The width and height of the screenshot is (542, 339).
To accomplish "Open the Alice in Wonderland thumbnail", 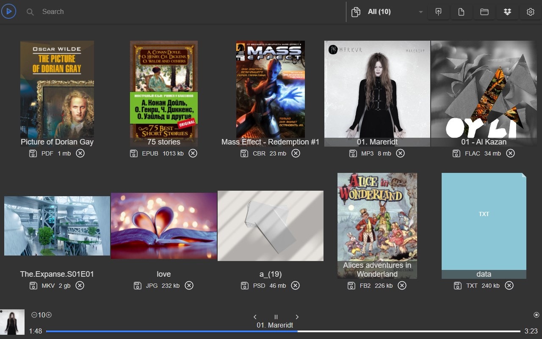I will [x=377, y=220].
